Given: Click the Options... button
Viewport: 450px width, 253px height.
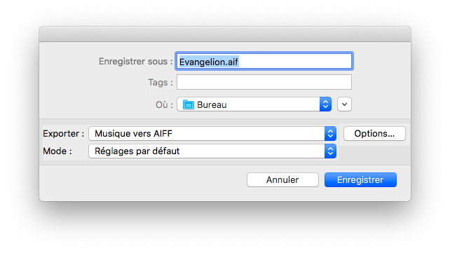Looking at the screenshot, I should (374, 134).
